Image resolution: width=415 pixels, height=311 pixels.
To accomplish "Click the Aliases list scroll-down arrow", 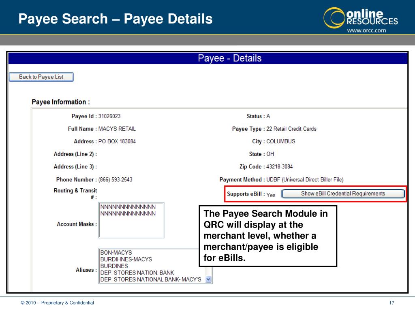I will (208, 279).
